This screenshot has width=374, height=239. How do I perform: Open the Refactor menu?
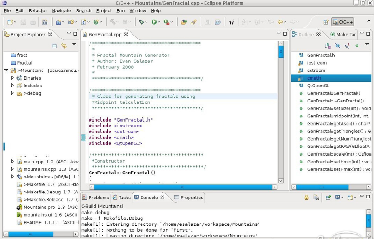pyautogui.click(x=37, y=10)
